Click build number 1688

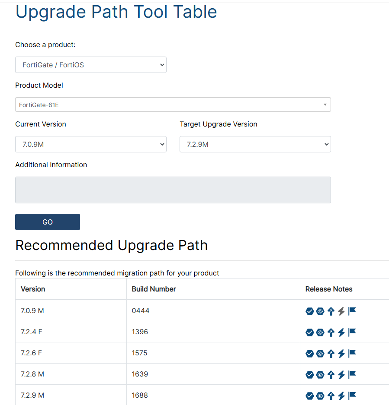[x=140, y=395]
